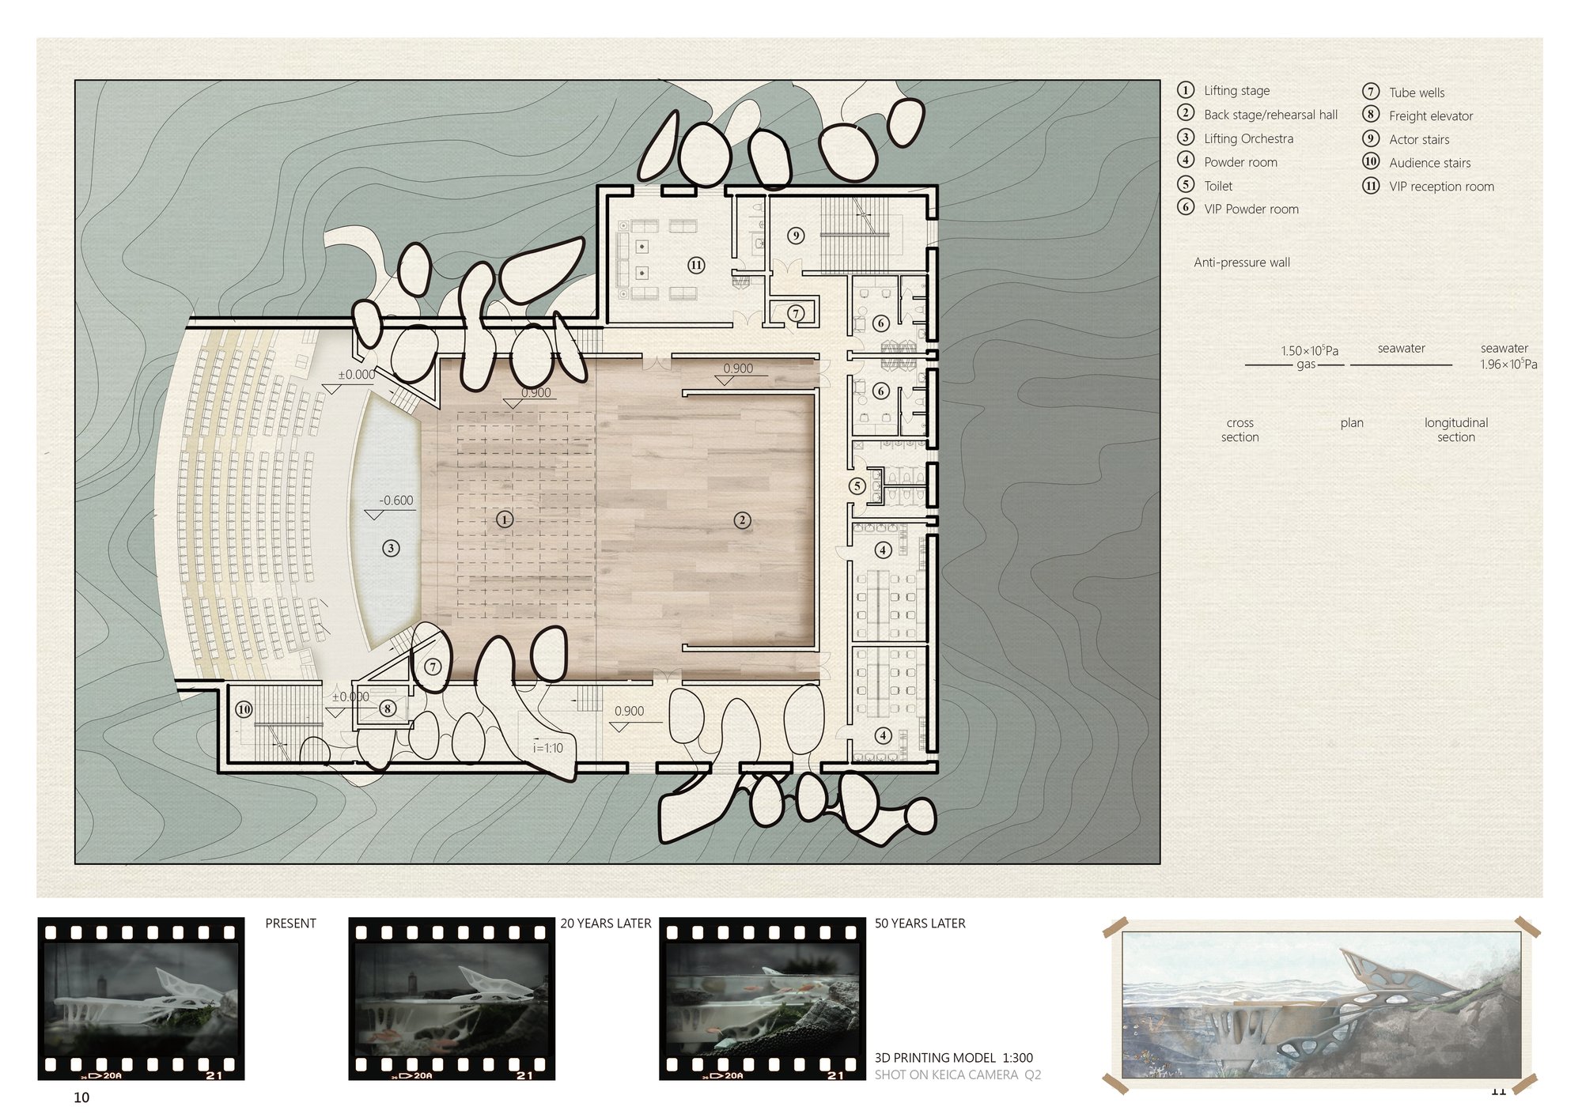Image resolution: width=1582 pixels, height=1118 pixels.
Task: Open the 'PRESENT' film strip model photo
Action: [141, 999]
